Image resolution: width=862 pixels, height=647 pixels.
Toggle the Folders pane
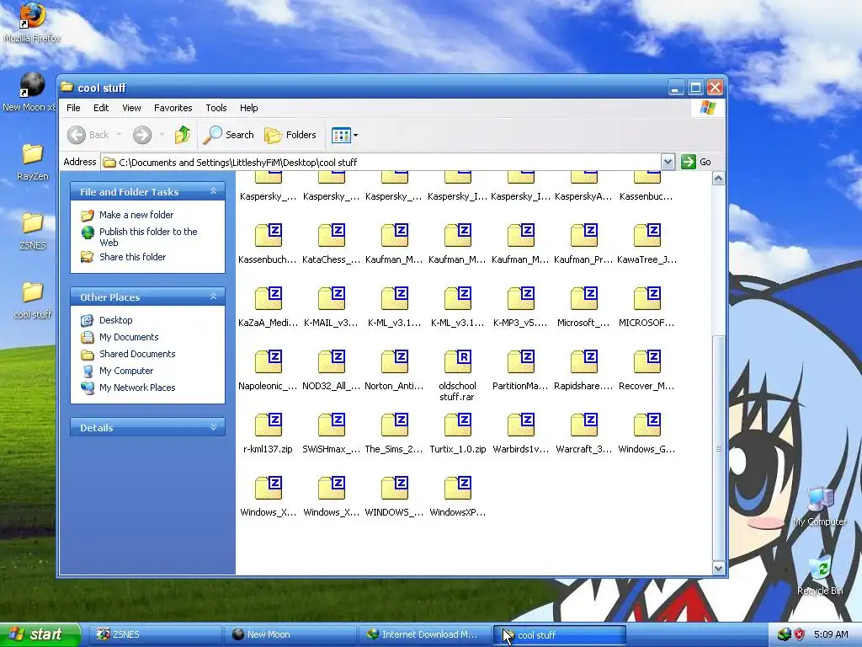coord(290,135)
